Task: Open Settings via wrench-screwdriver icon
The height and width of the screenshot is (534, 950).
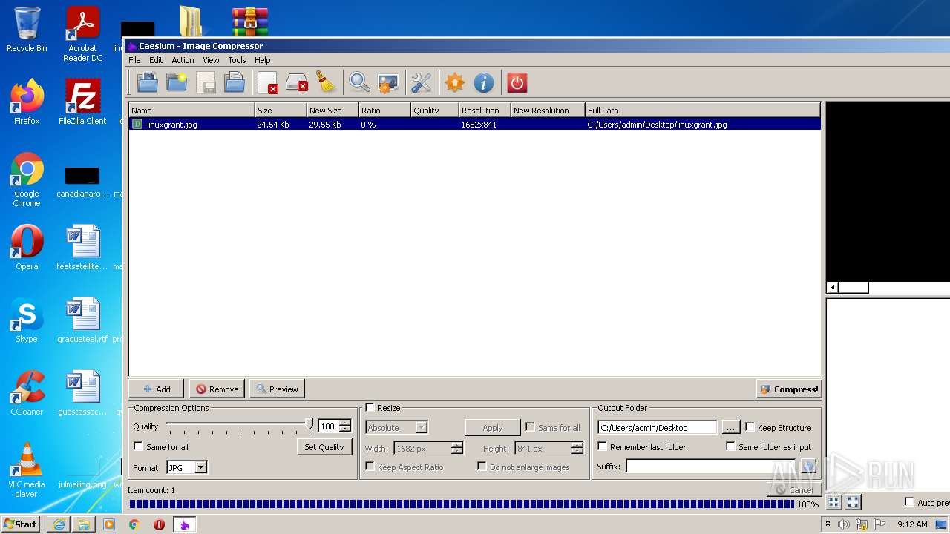Action: pos(421,82)
